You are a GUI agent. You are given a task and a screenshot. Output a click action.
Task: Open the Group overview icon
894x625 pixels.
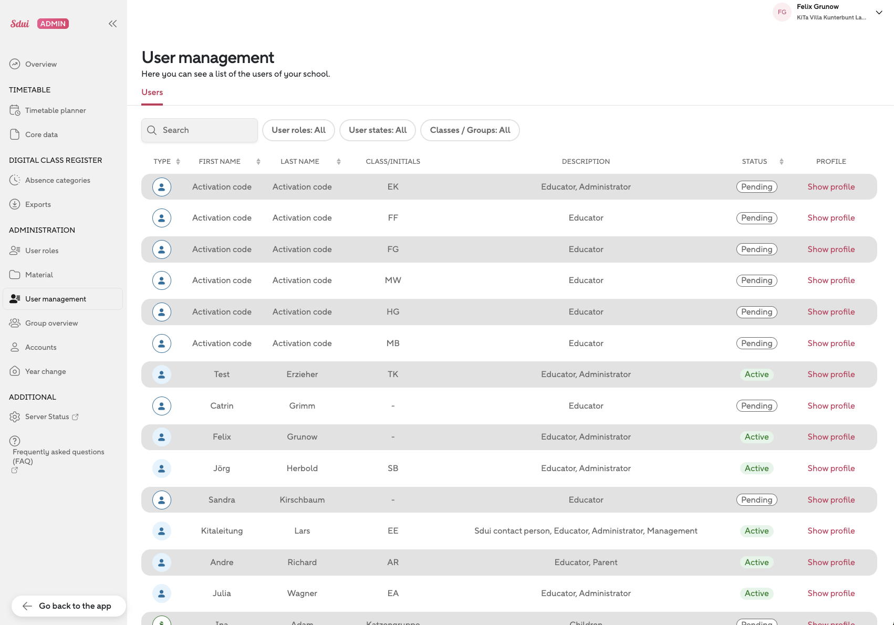[x=15, y=323]
